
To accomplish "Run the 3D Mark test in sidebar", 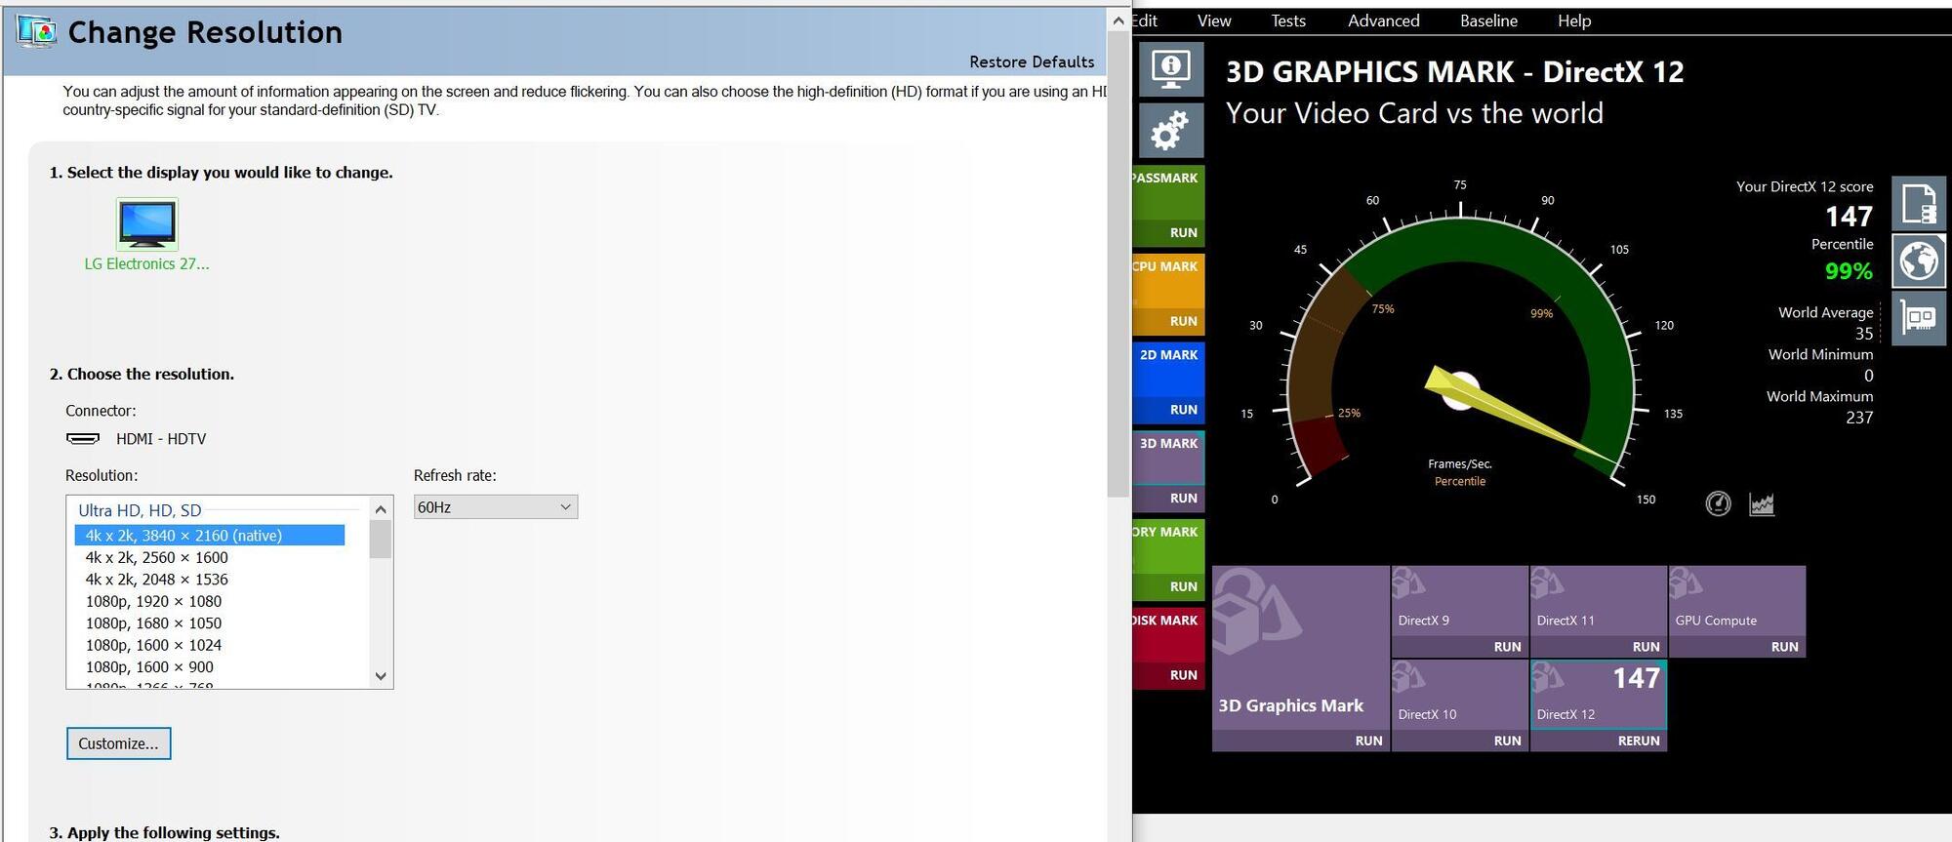I will [x=1183, y=499].
